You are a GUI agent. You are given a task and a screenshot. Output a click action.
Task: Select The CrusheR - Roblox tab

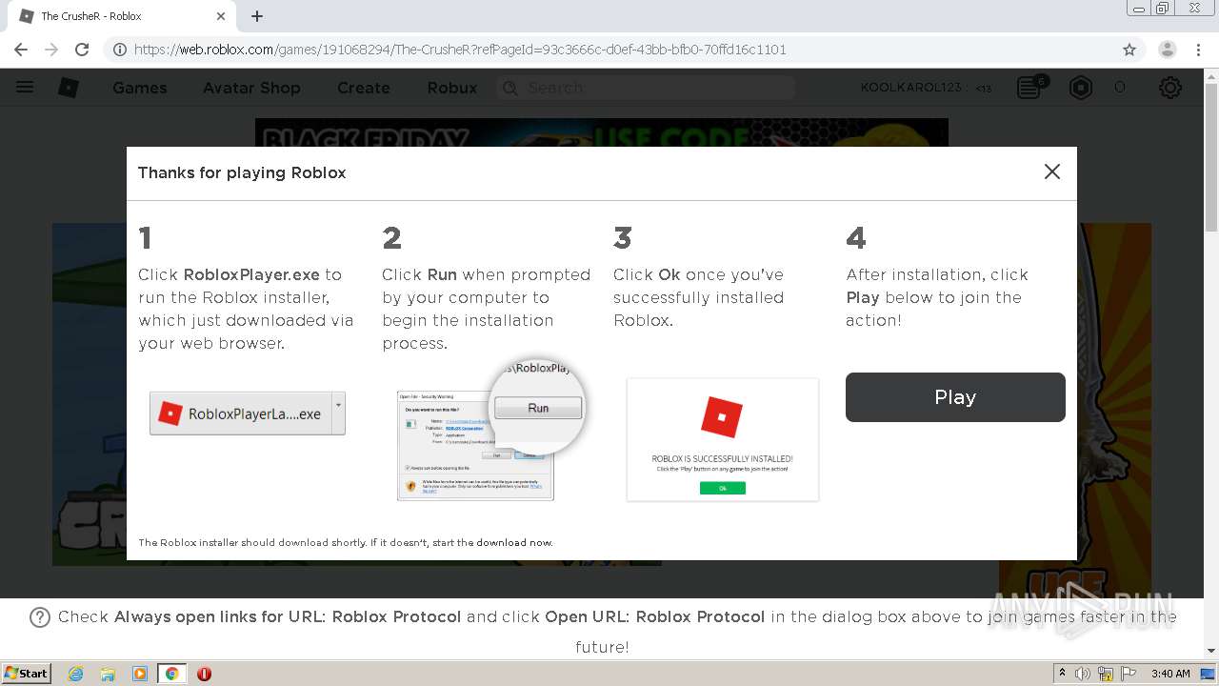(122, 16)
